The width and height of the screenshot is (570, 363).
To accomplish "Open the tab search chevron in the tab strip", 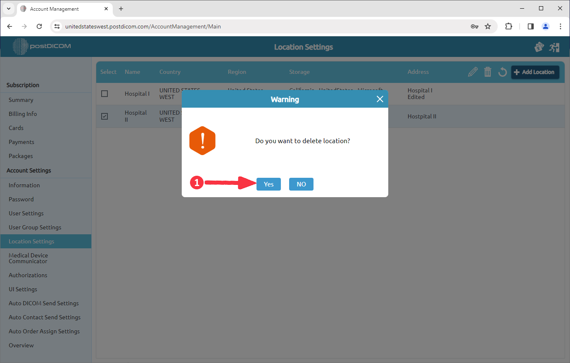I will click(8, 9).
